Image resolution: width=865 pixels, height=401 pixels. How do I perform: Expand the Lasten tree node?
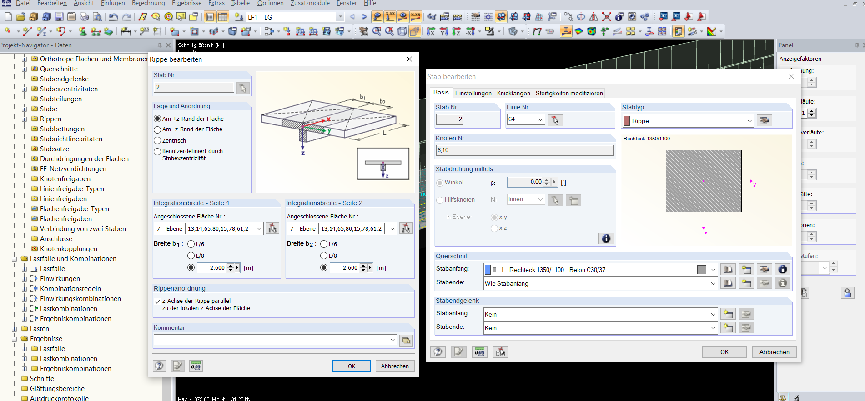15,329
